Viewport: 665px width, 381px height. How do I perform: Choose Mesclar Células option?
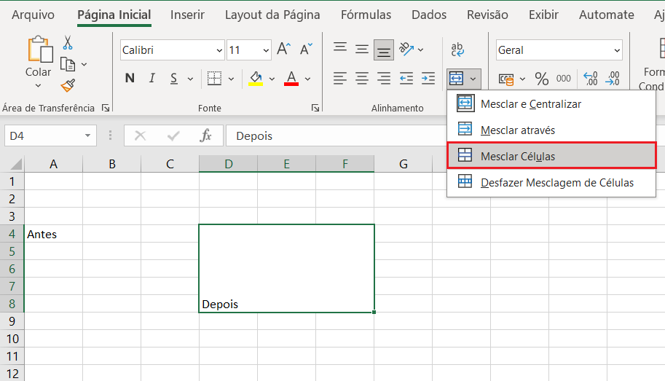tap(551, 156)
